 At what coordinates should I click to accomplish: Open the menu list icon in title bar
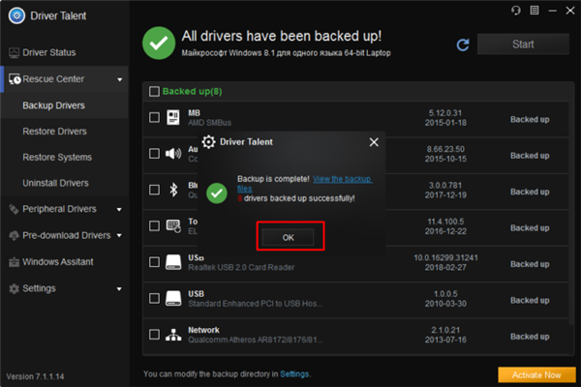pos(535,11)
